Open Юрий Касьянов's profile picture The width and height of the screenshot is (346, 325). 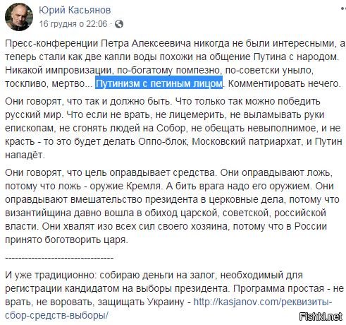tap(19, 17)
